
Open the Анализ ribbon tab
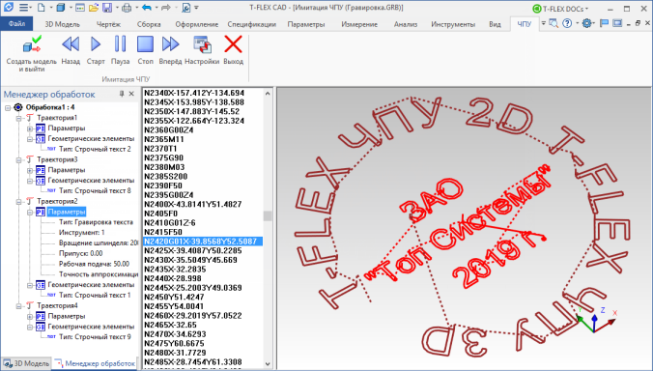pos(406,24)
